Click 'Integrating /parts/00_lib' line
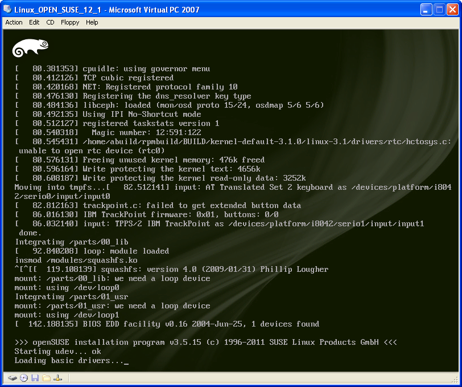Image resolution: width=462 pixels, height=387 pixels. pyautogui.click(x=72, y=242)
